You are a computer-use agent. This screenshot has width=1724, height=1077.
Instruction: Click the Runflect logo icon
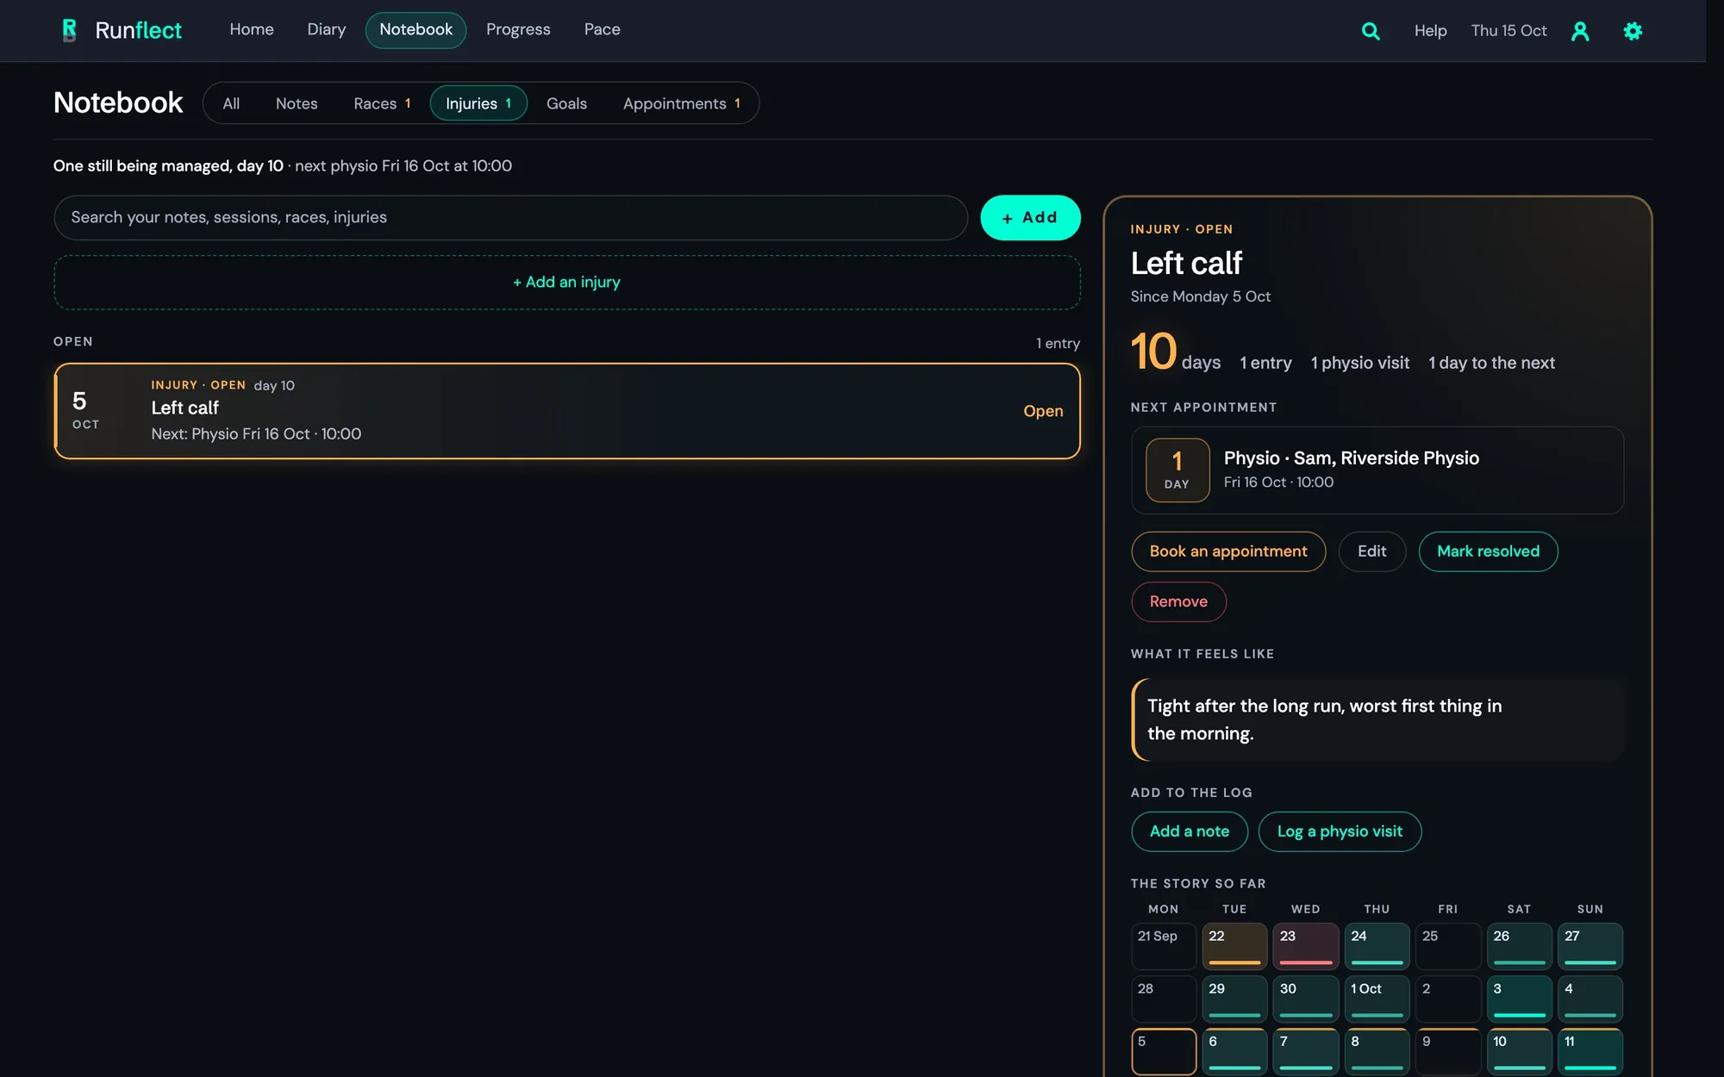pyautogui.click(x=70, y=30)
